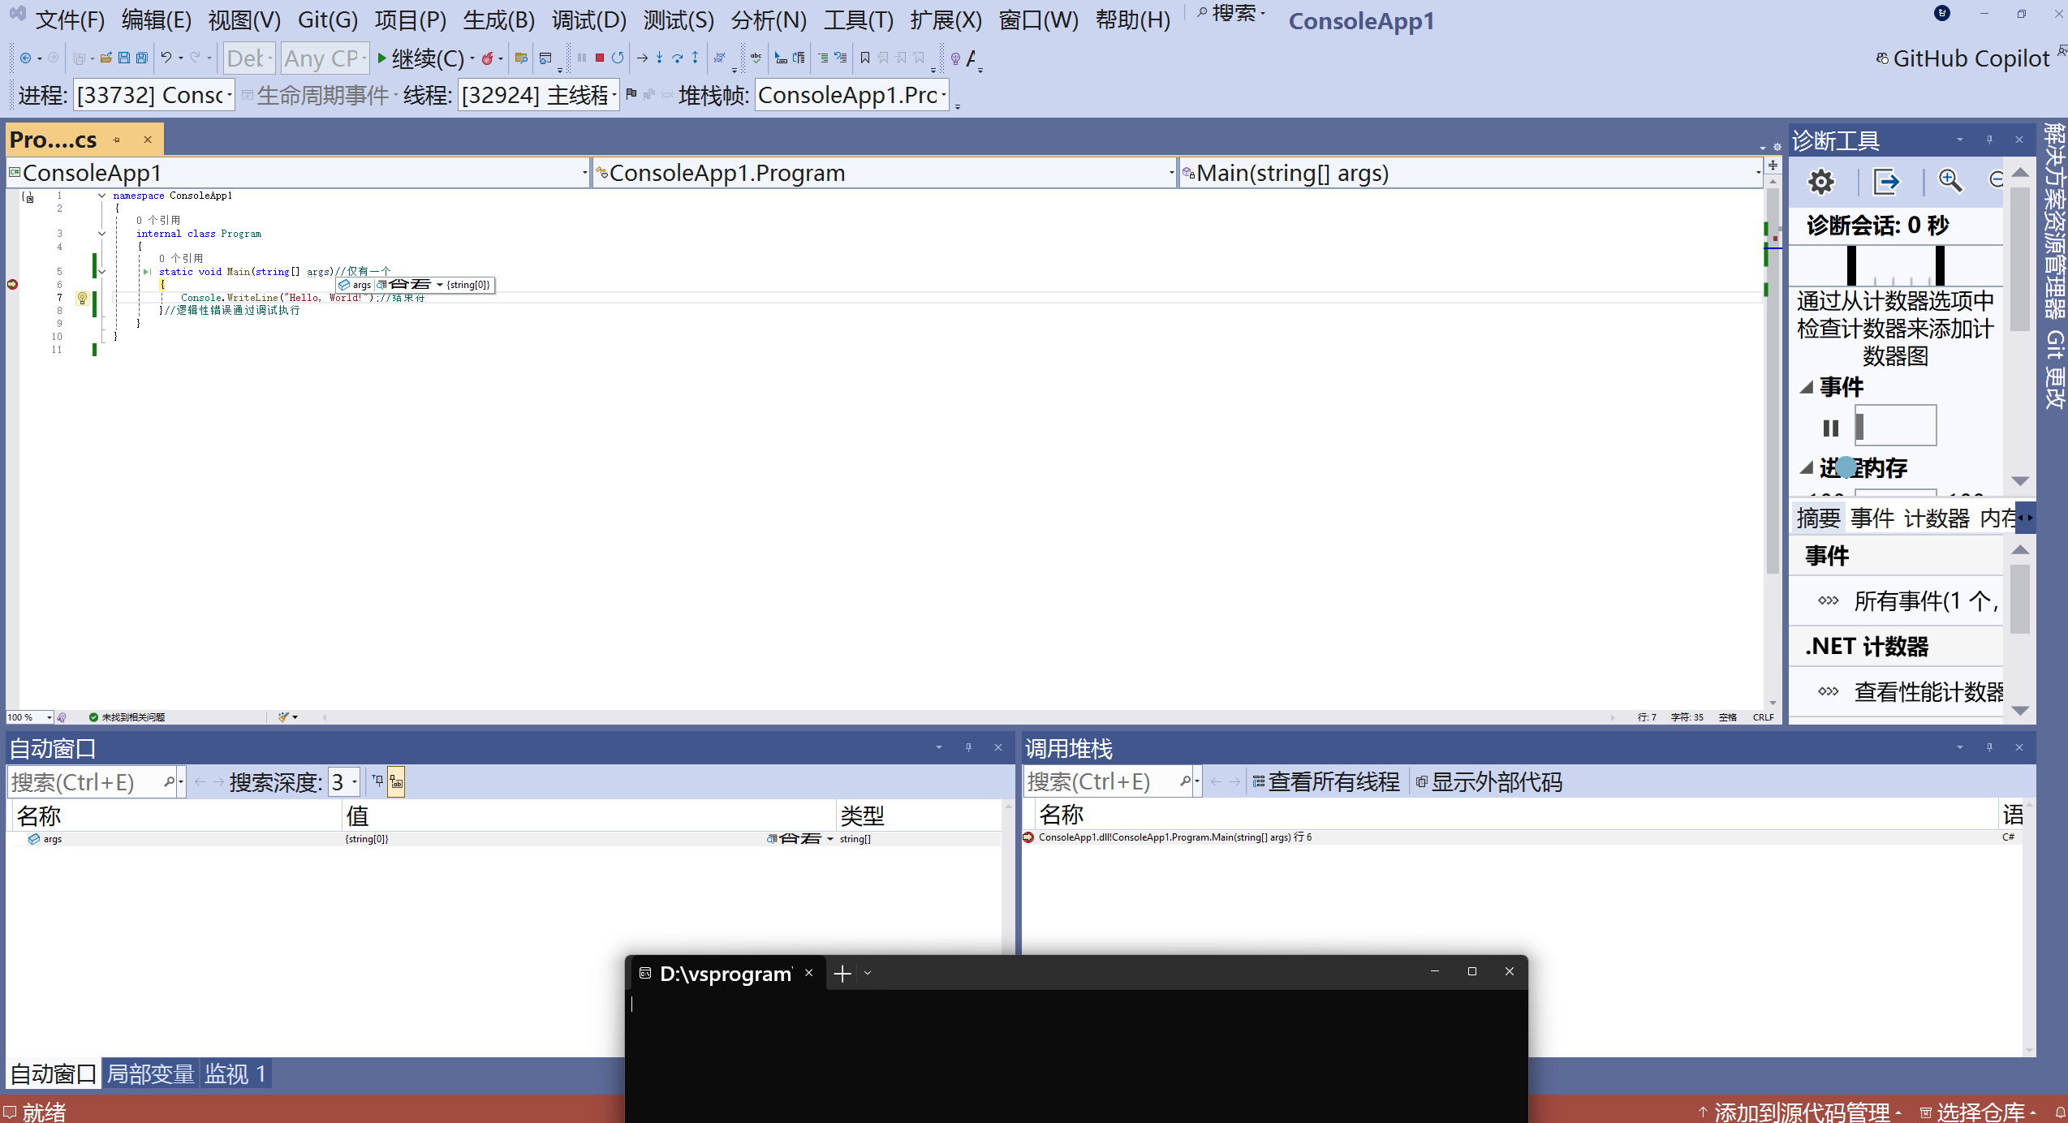2068x1123 pixels.
Task: Click the Hot Reload flame icon
Action: pyautogui.click(x=487, y=58)
